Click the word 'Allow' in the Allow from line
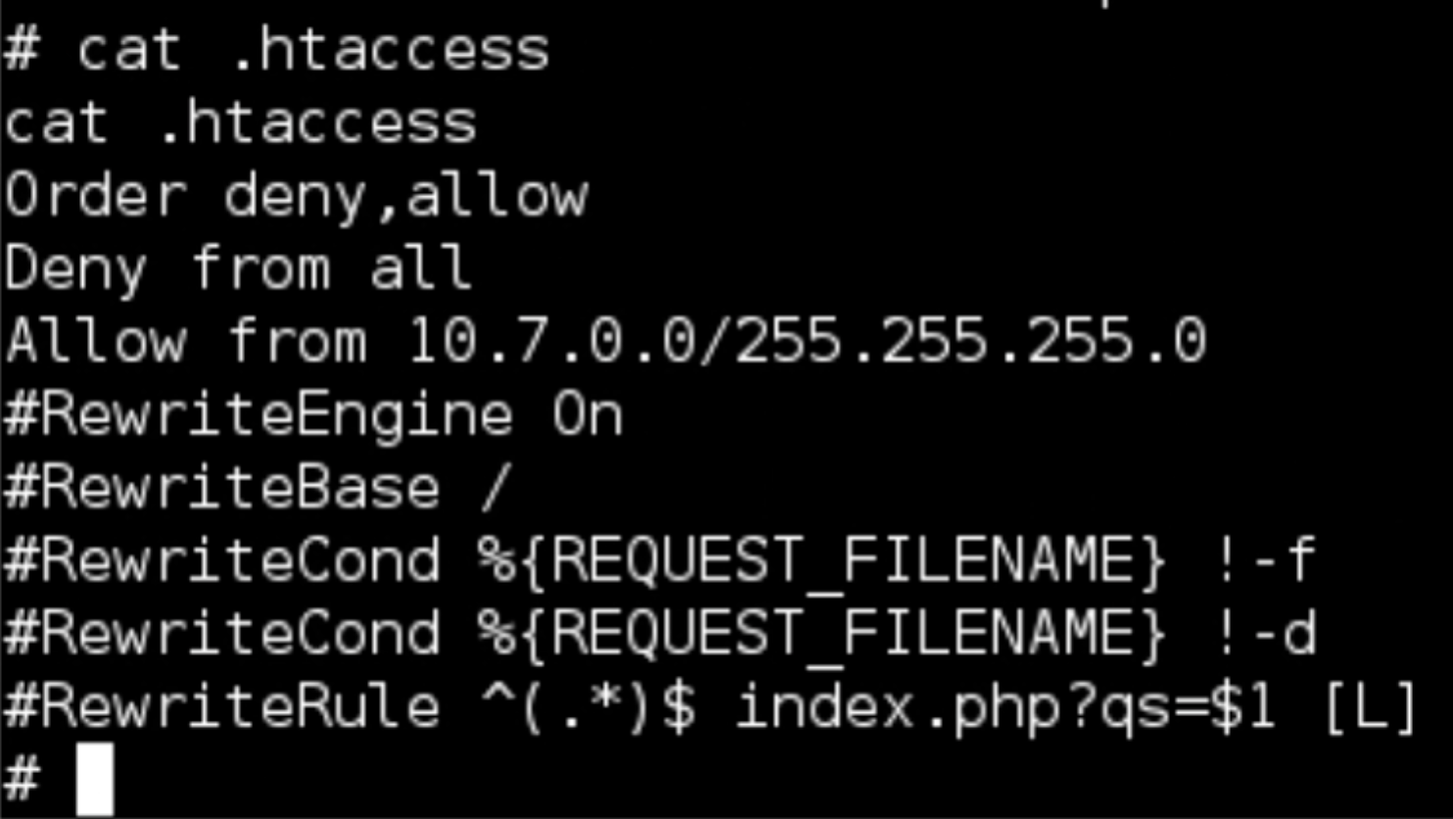Screen dimensions: 1453x819 pyautogui.click(x=95, y=341)
